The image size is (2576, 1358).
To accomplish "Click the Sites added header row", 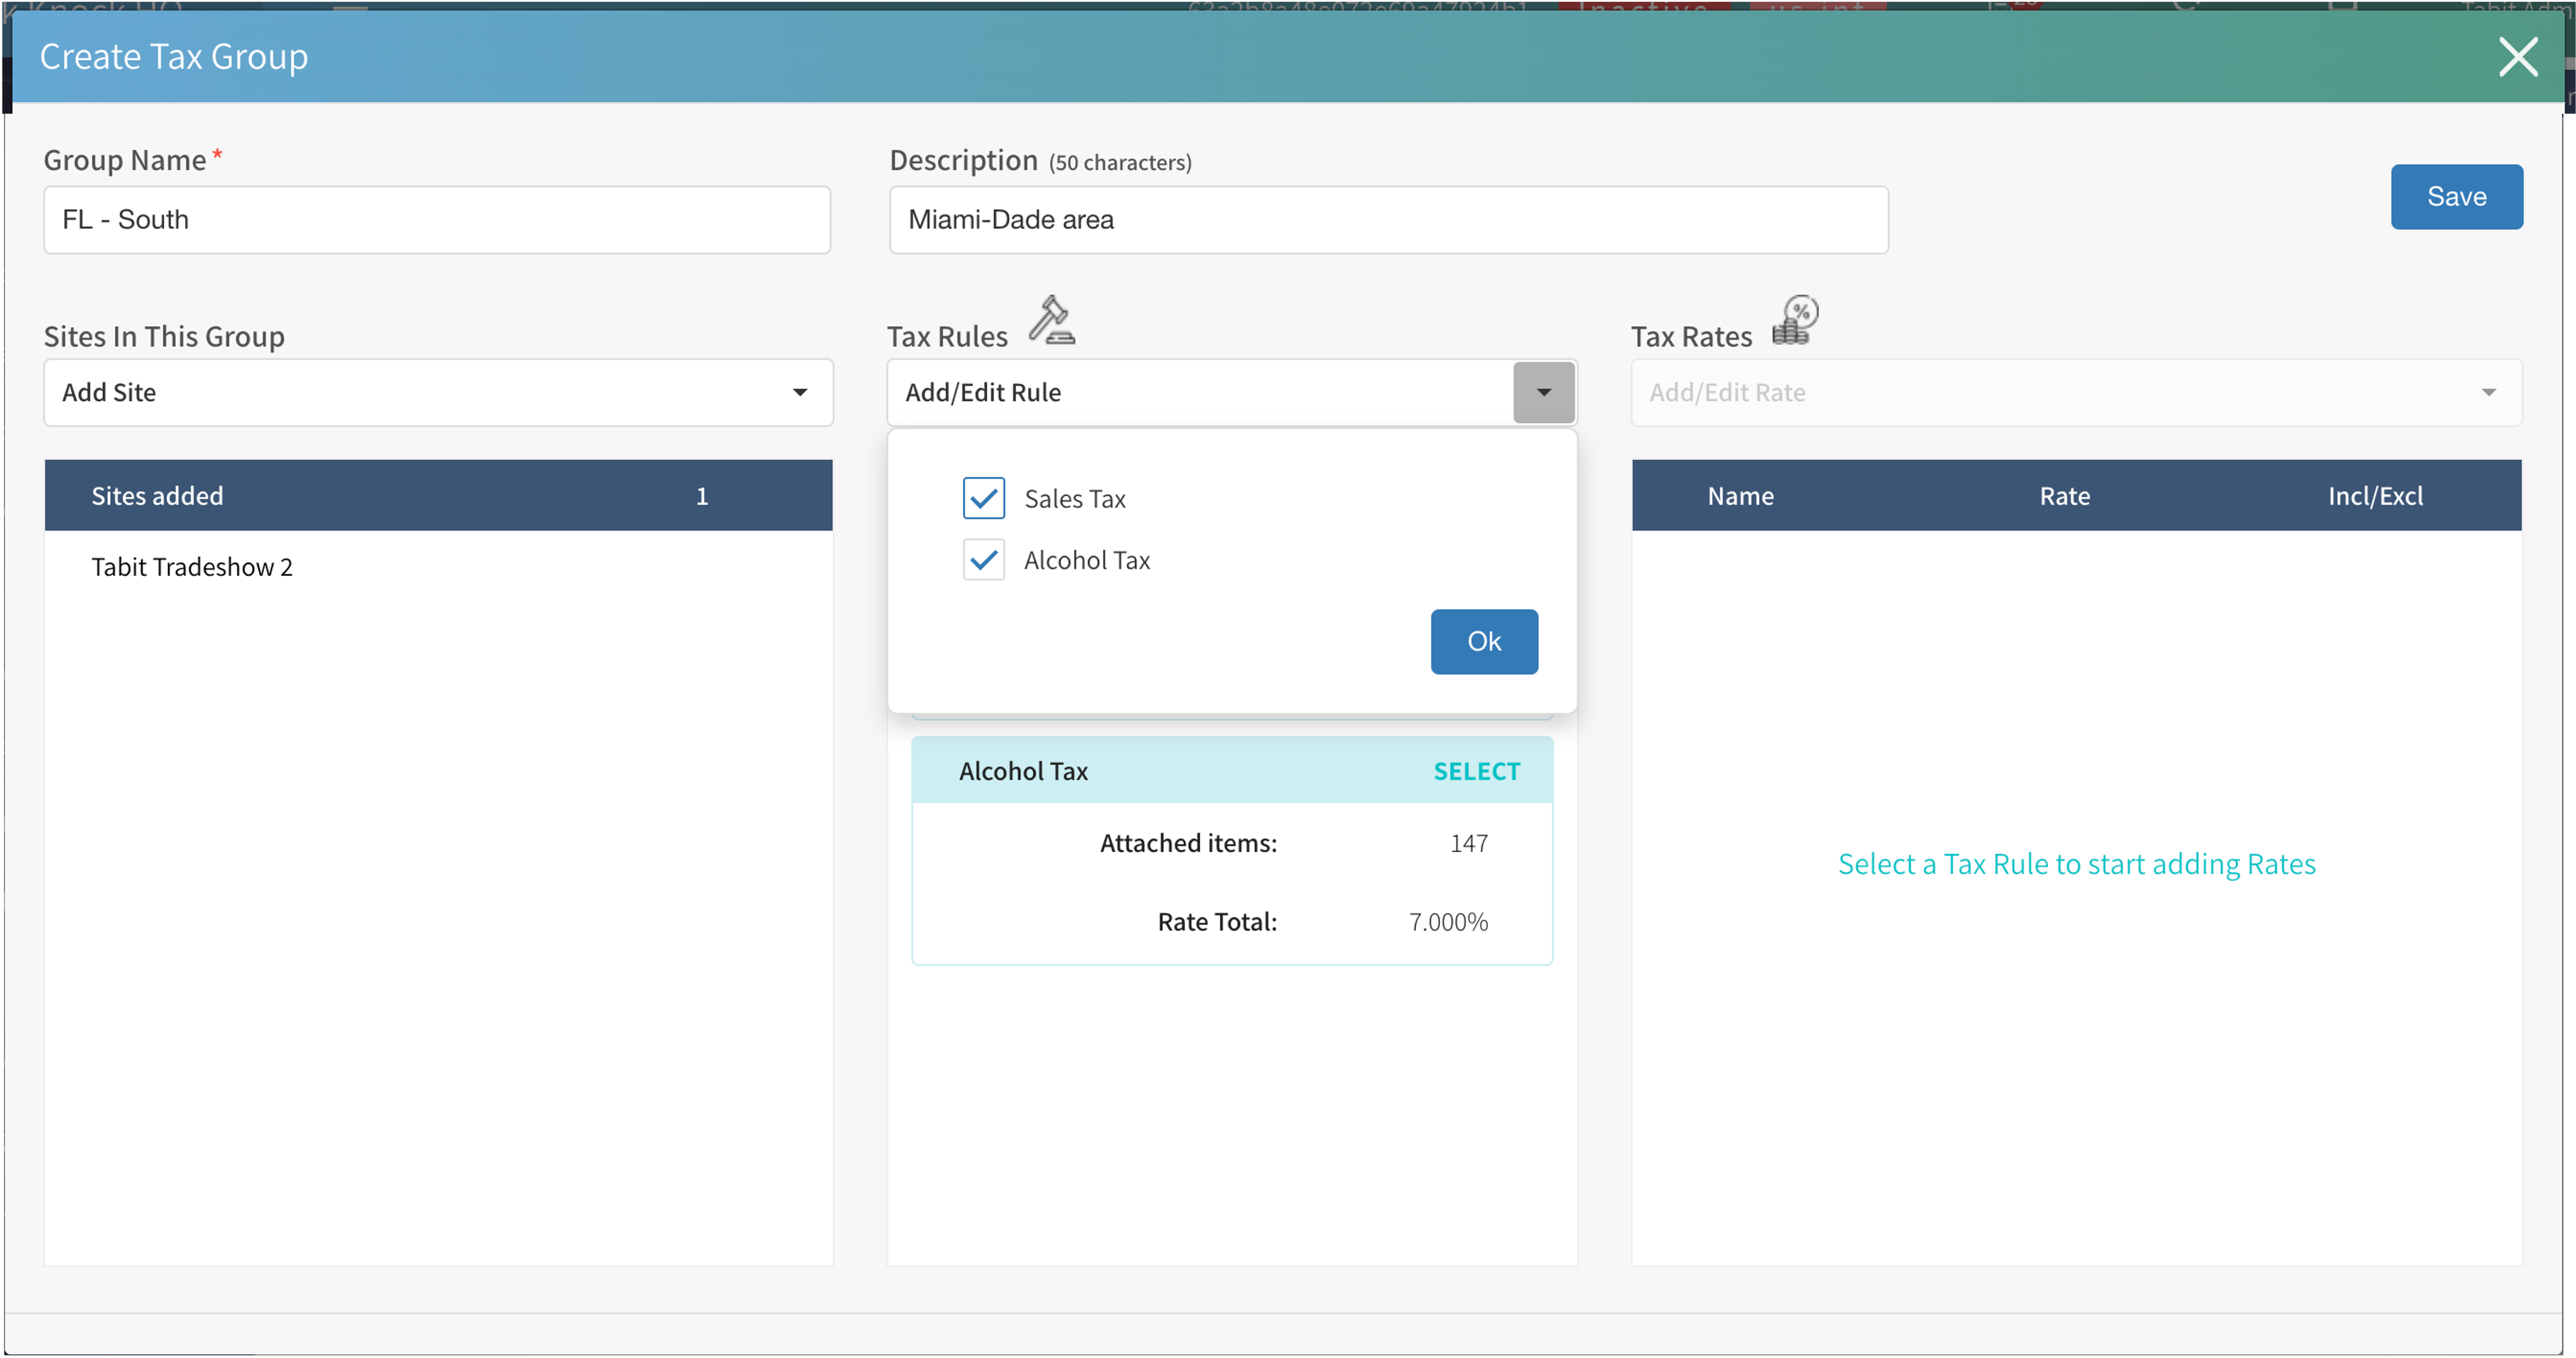I will point(438,496).
